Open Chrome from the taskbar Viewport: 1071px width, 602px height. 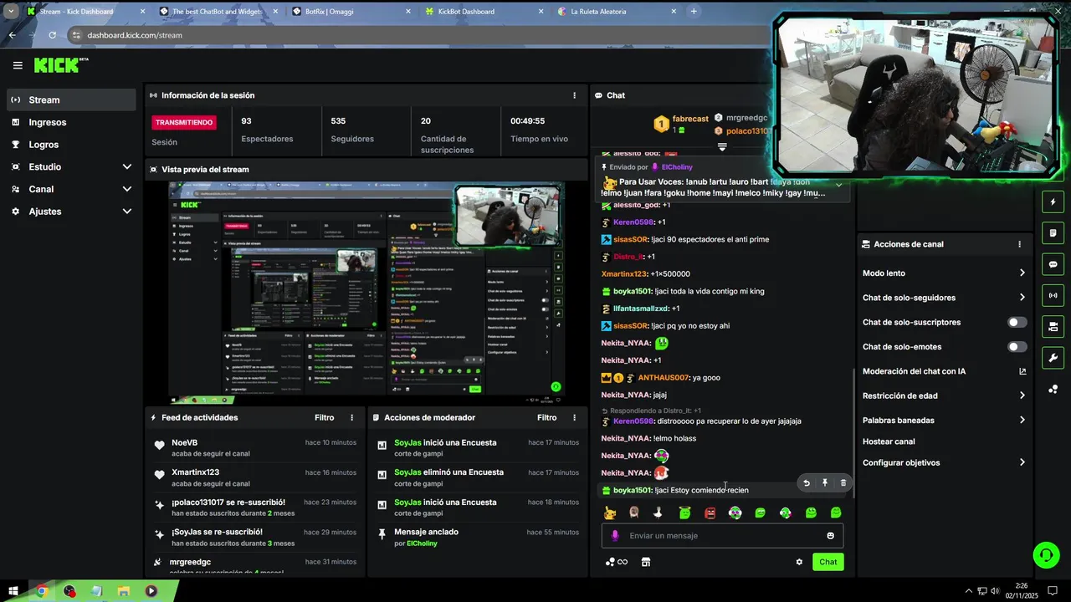pyautogui.click(x=41, y=591)
